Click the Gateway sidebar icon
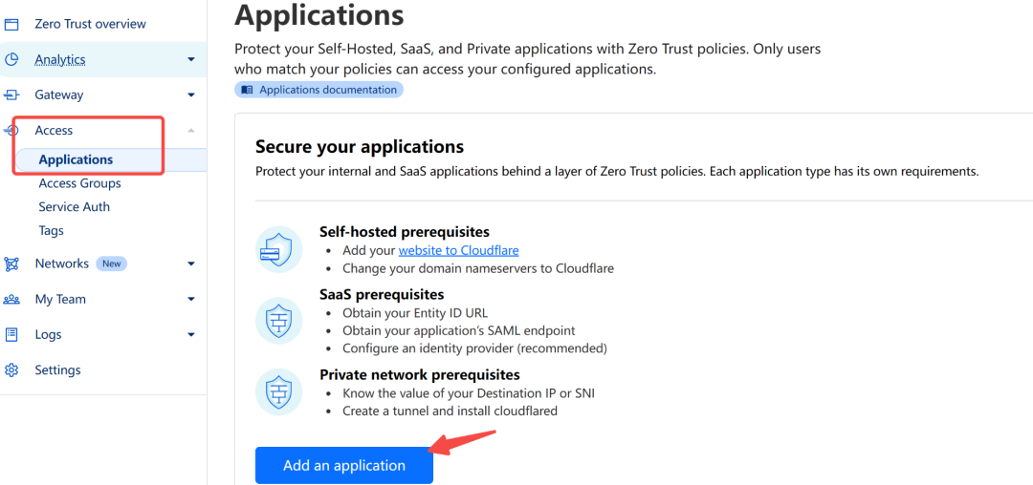This screenshot has height=485, width=1033. pyautogui.click(x=12, y=95)
